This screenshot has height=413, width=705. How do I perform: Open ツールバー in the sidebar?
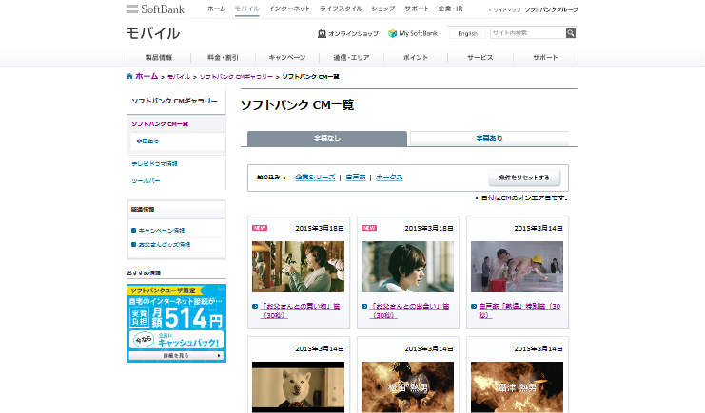[146, 181]
